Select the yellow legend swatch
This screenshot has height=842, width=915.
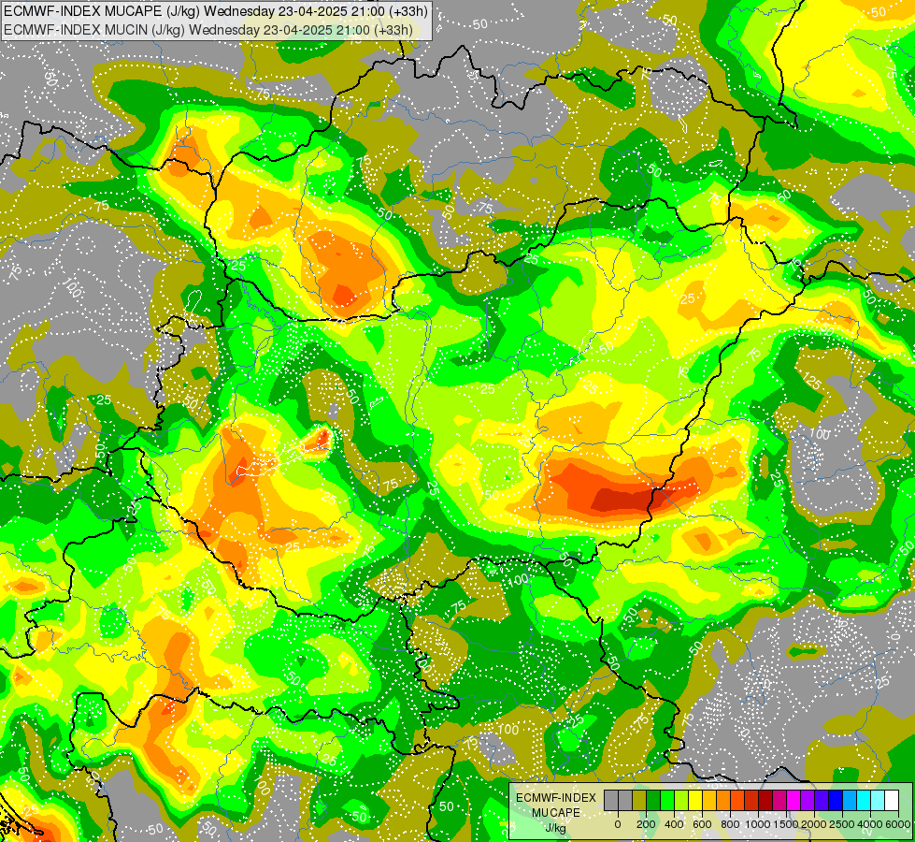click(695, 801)
